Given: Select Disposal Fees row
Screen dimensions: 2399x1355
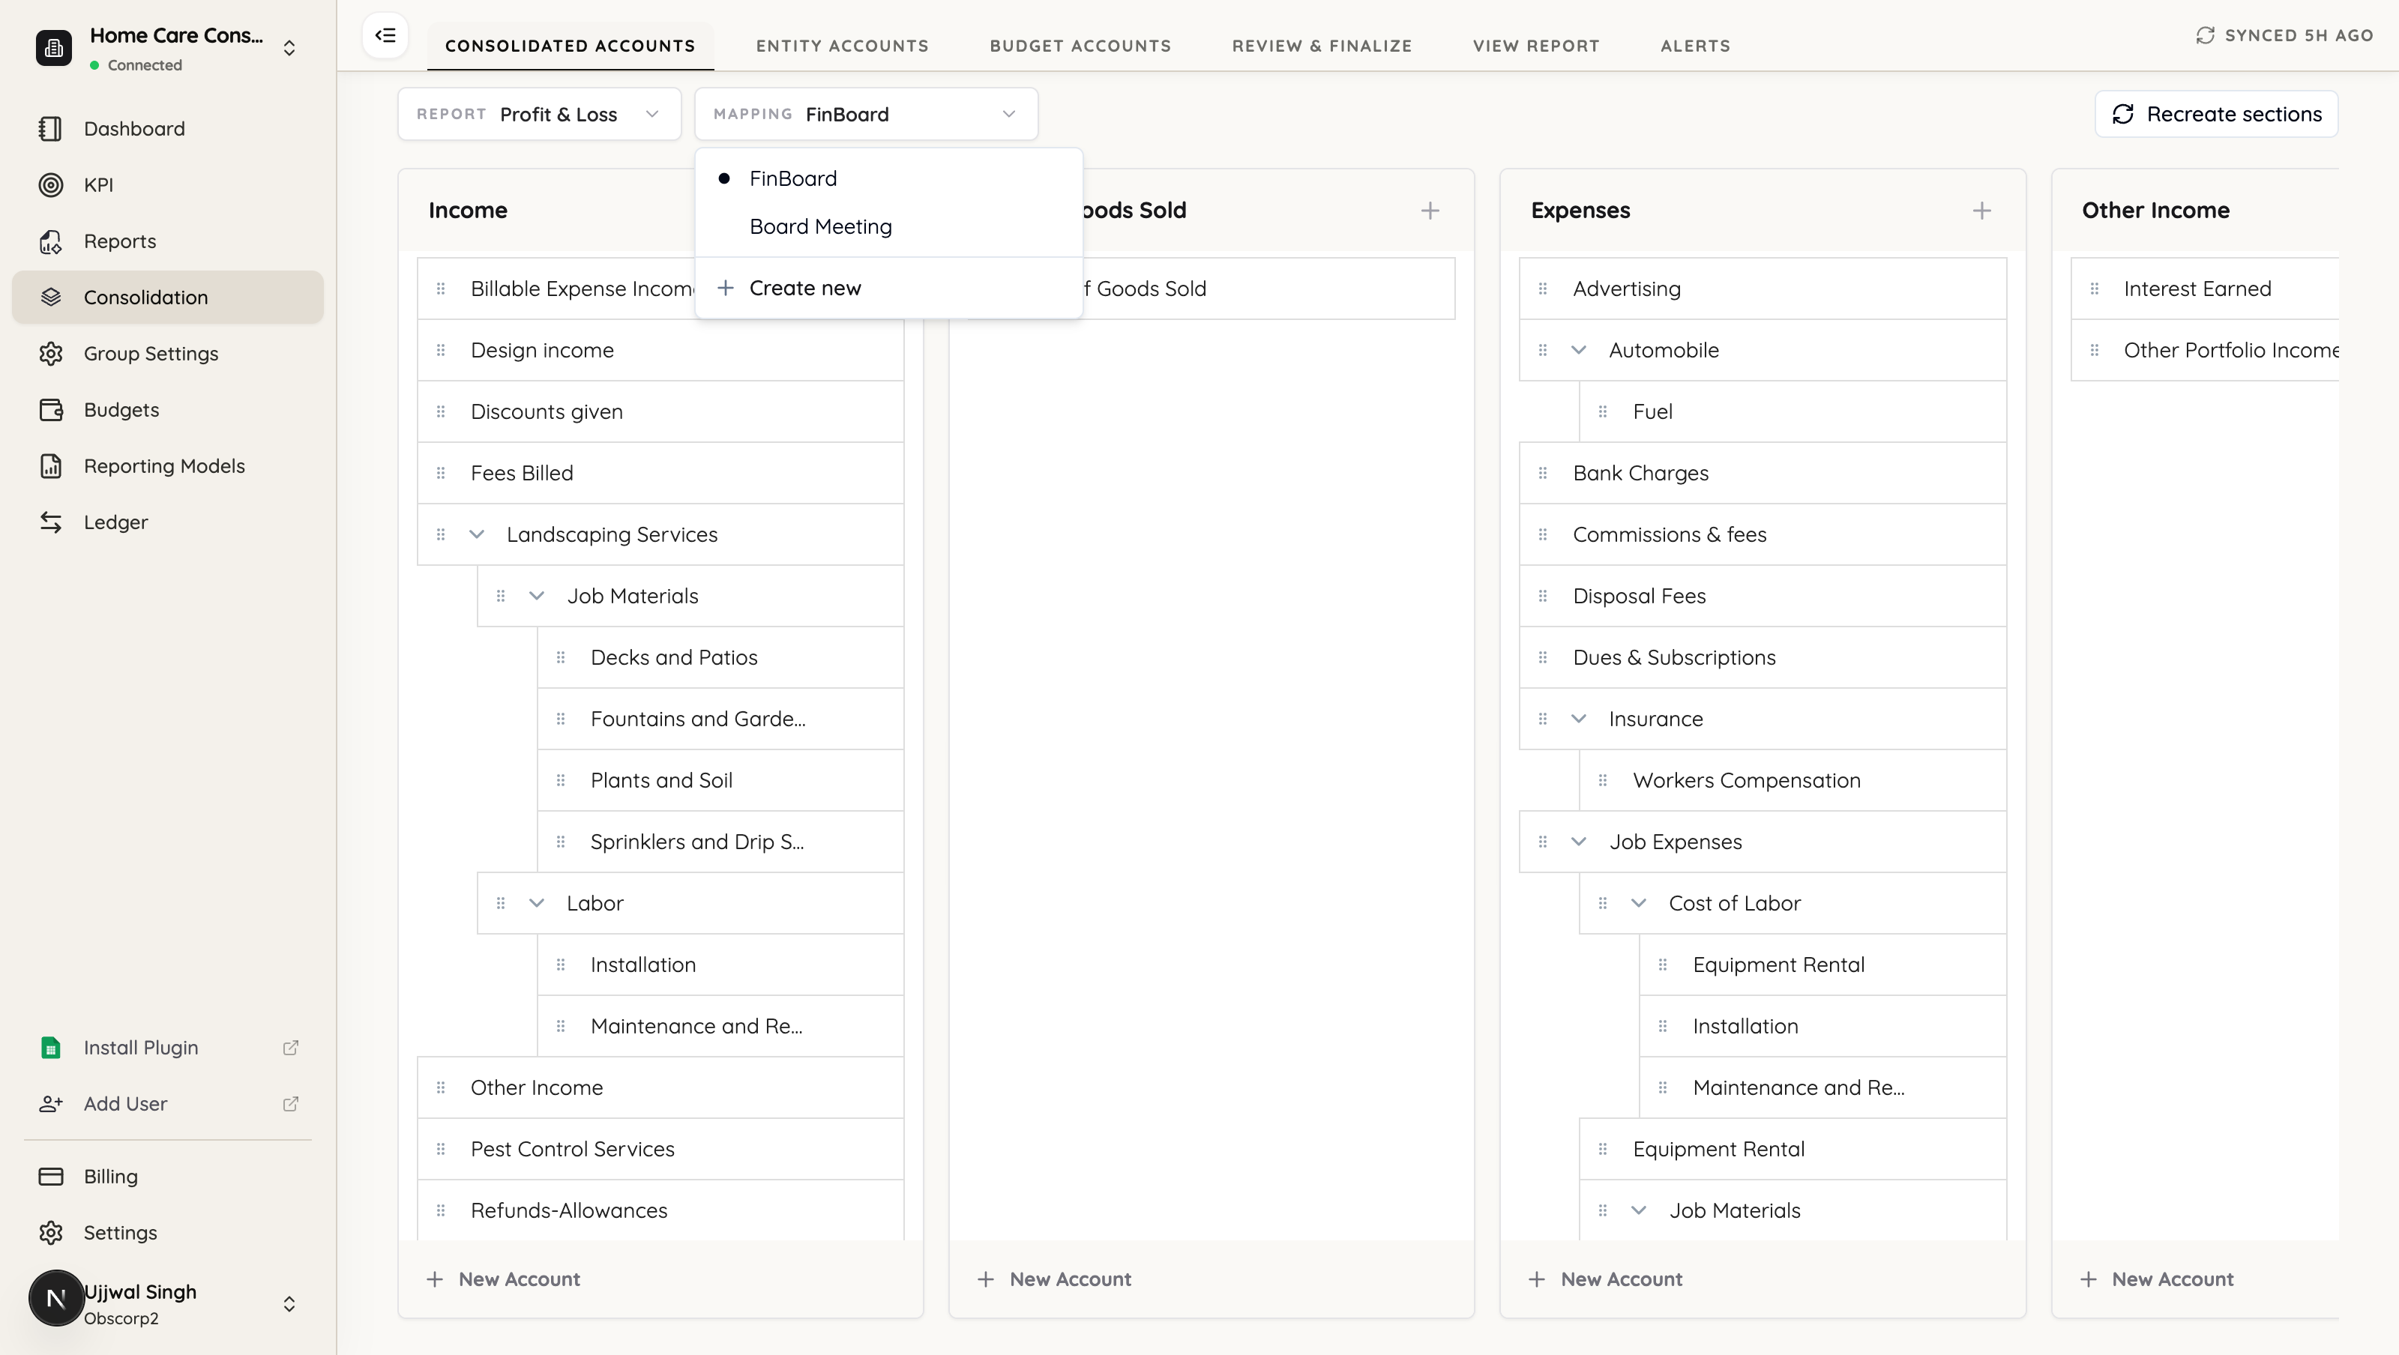Looking at the screenshot, I should click(1763, 596).
